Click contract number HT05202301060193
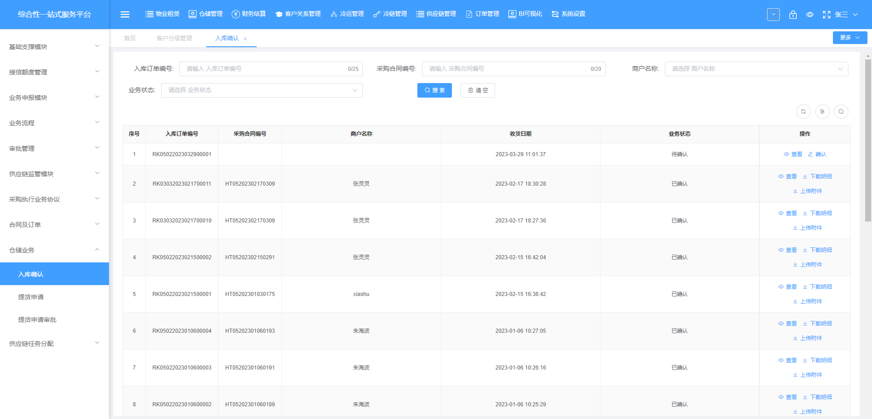The image size is (872, 419). click(250, 331)
